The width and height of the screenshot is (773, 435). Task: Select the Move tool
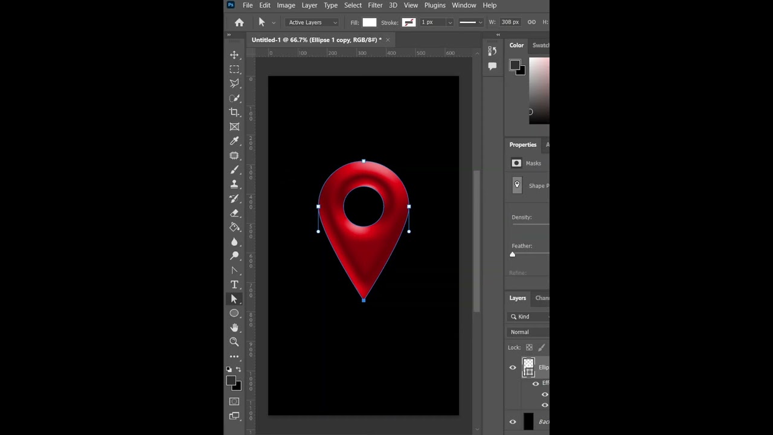[234, 55]
